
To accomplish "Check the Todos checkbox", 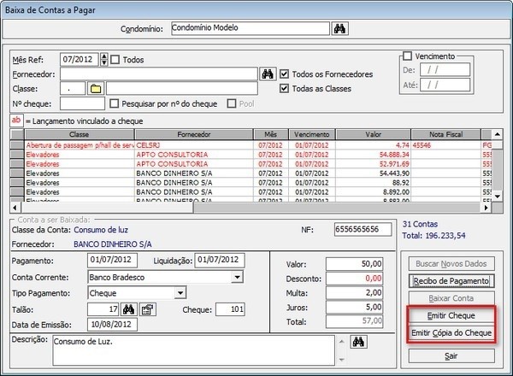I will (x=115, y=60).
